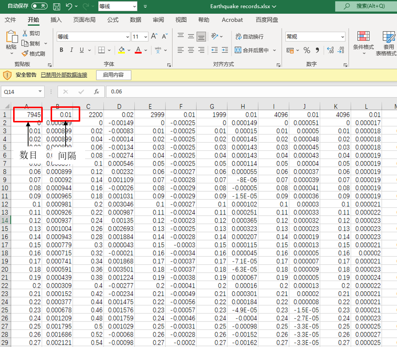Click the Cut (剪切) scissors icon

(x=25, y=33)
